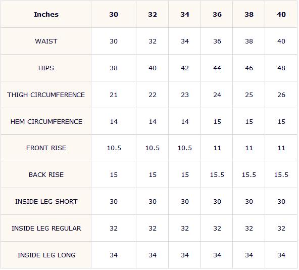
Task: Click thigh value 23 for size 34
Action: (185, 95)
